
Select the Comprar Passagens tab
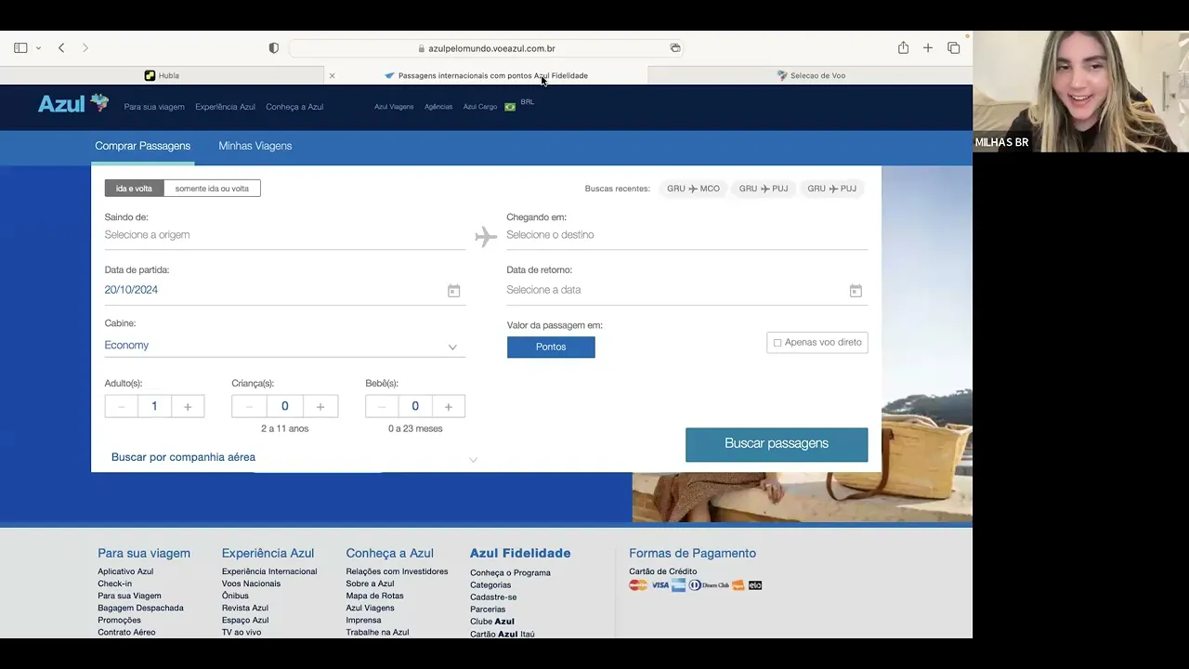click(x=142, y=146)
